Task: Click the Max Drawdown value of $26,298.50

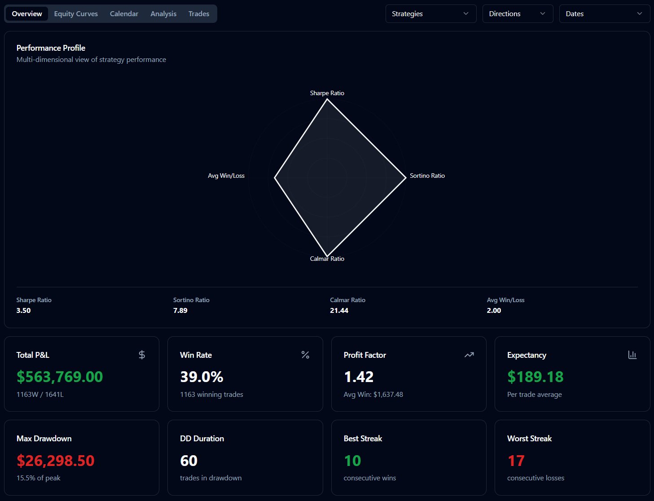Action: pyautogui.click(x=55, y=461)
